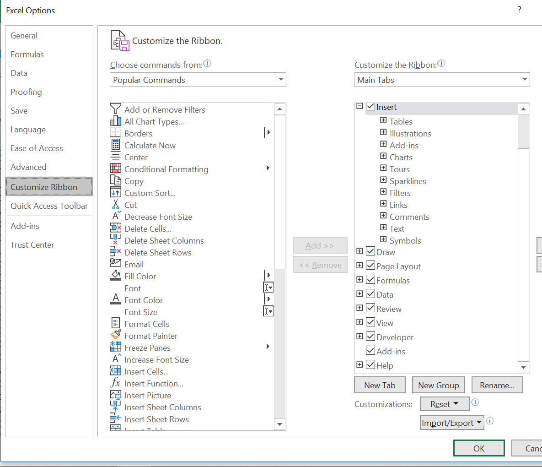Click the command list scrollbar down arrow
Image resolution: width=542 pixels, height=467 pixels.
pyautogui.click(x=279, y=424)
